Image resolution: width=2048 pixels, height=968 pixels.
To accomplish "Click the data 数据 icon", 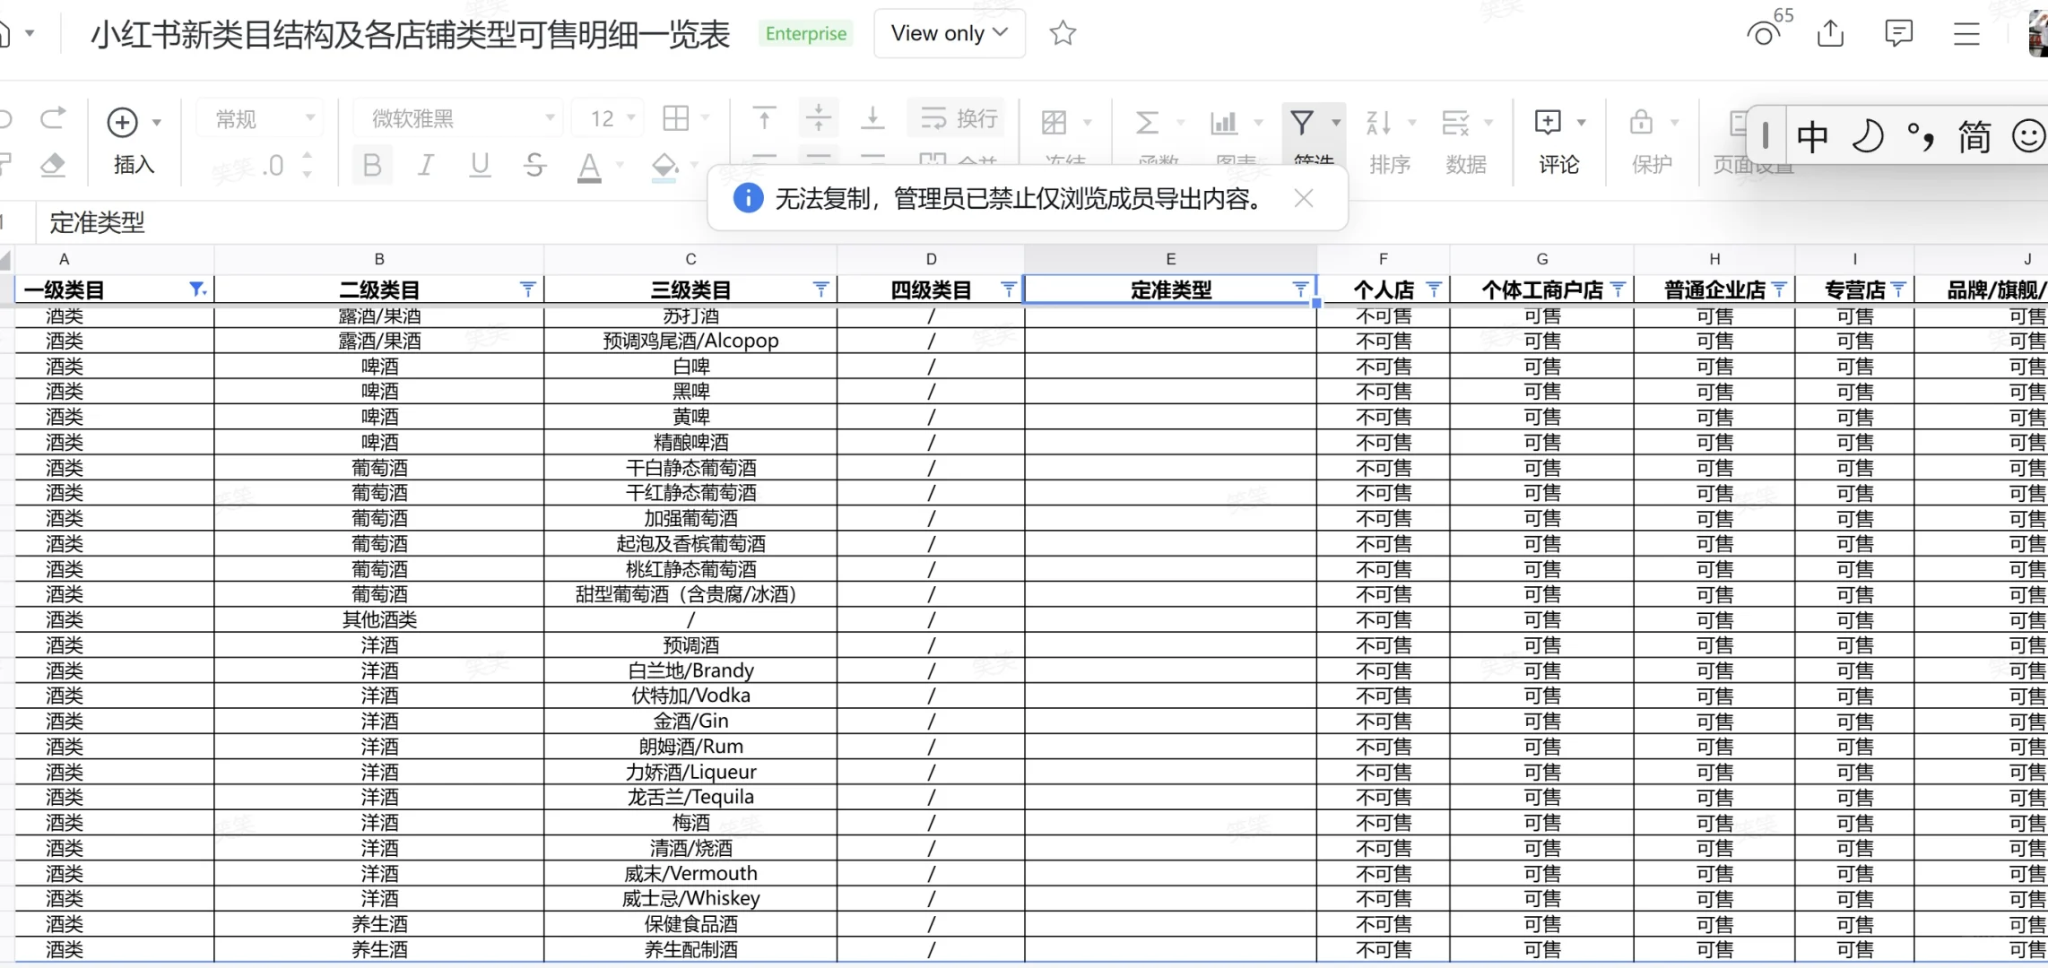I will (1455, 122).
